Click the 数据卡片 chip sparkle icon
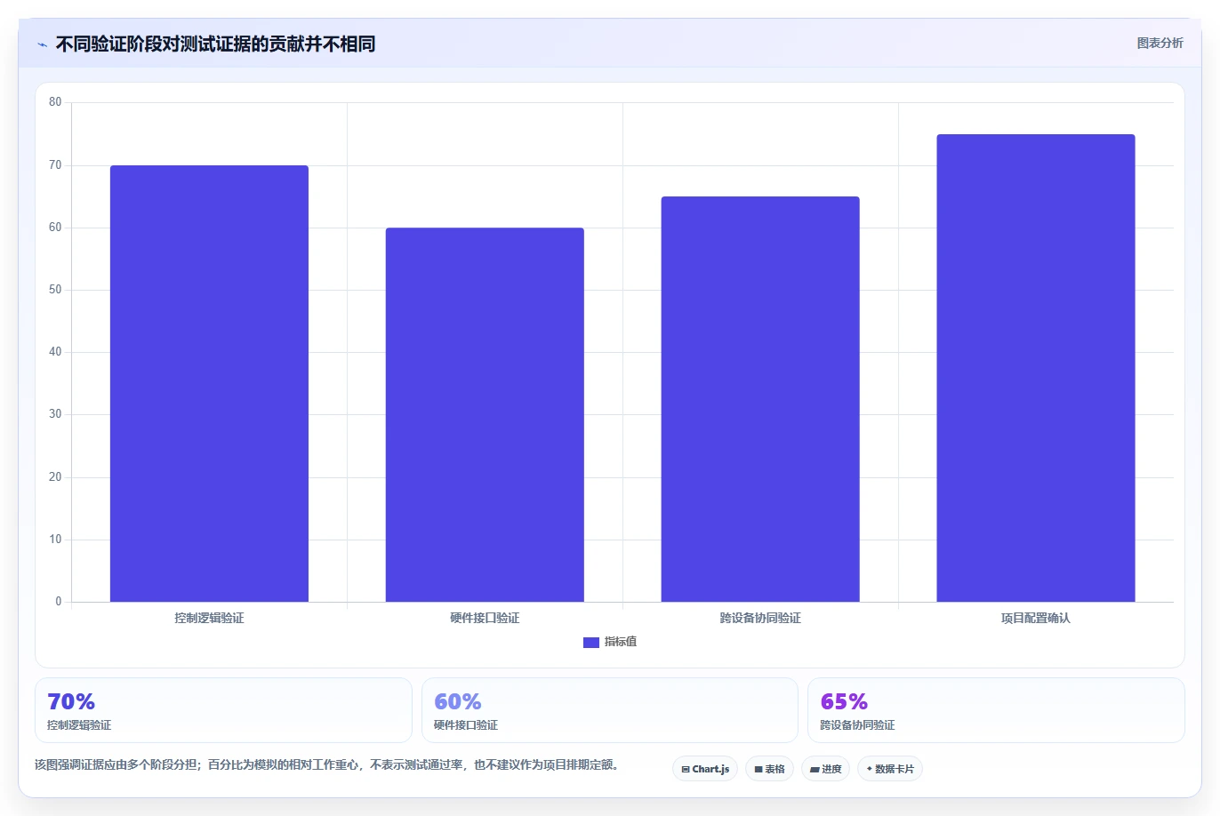 click(x=870, y=769)
